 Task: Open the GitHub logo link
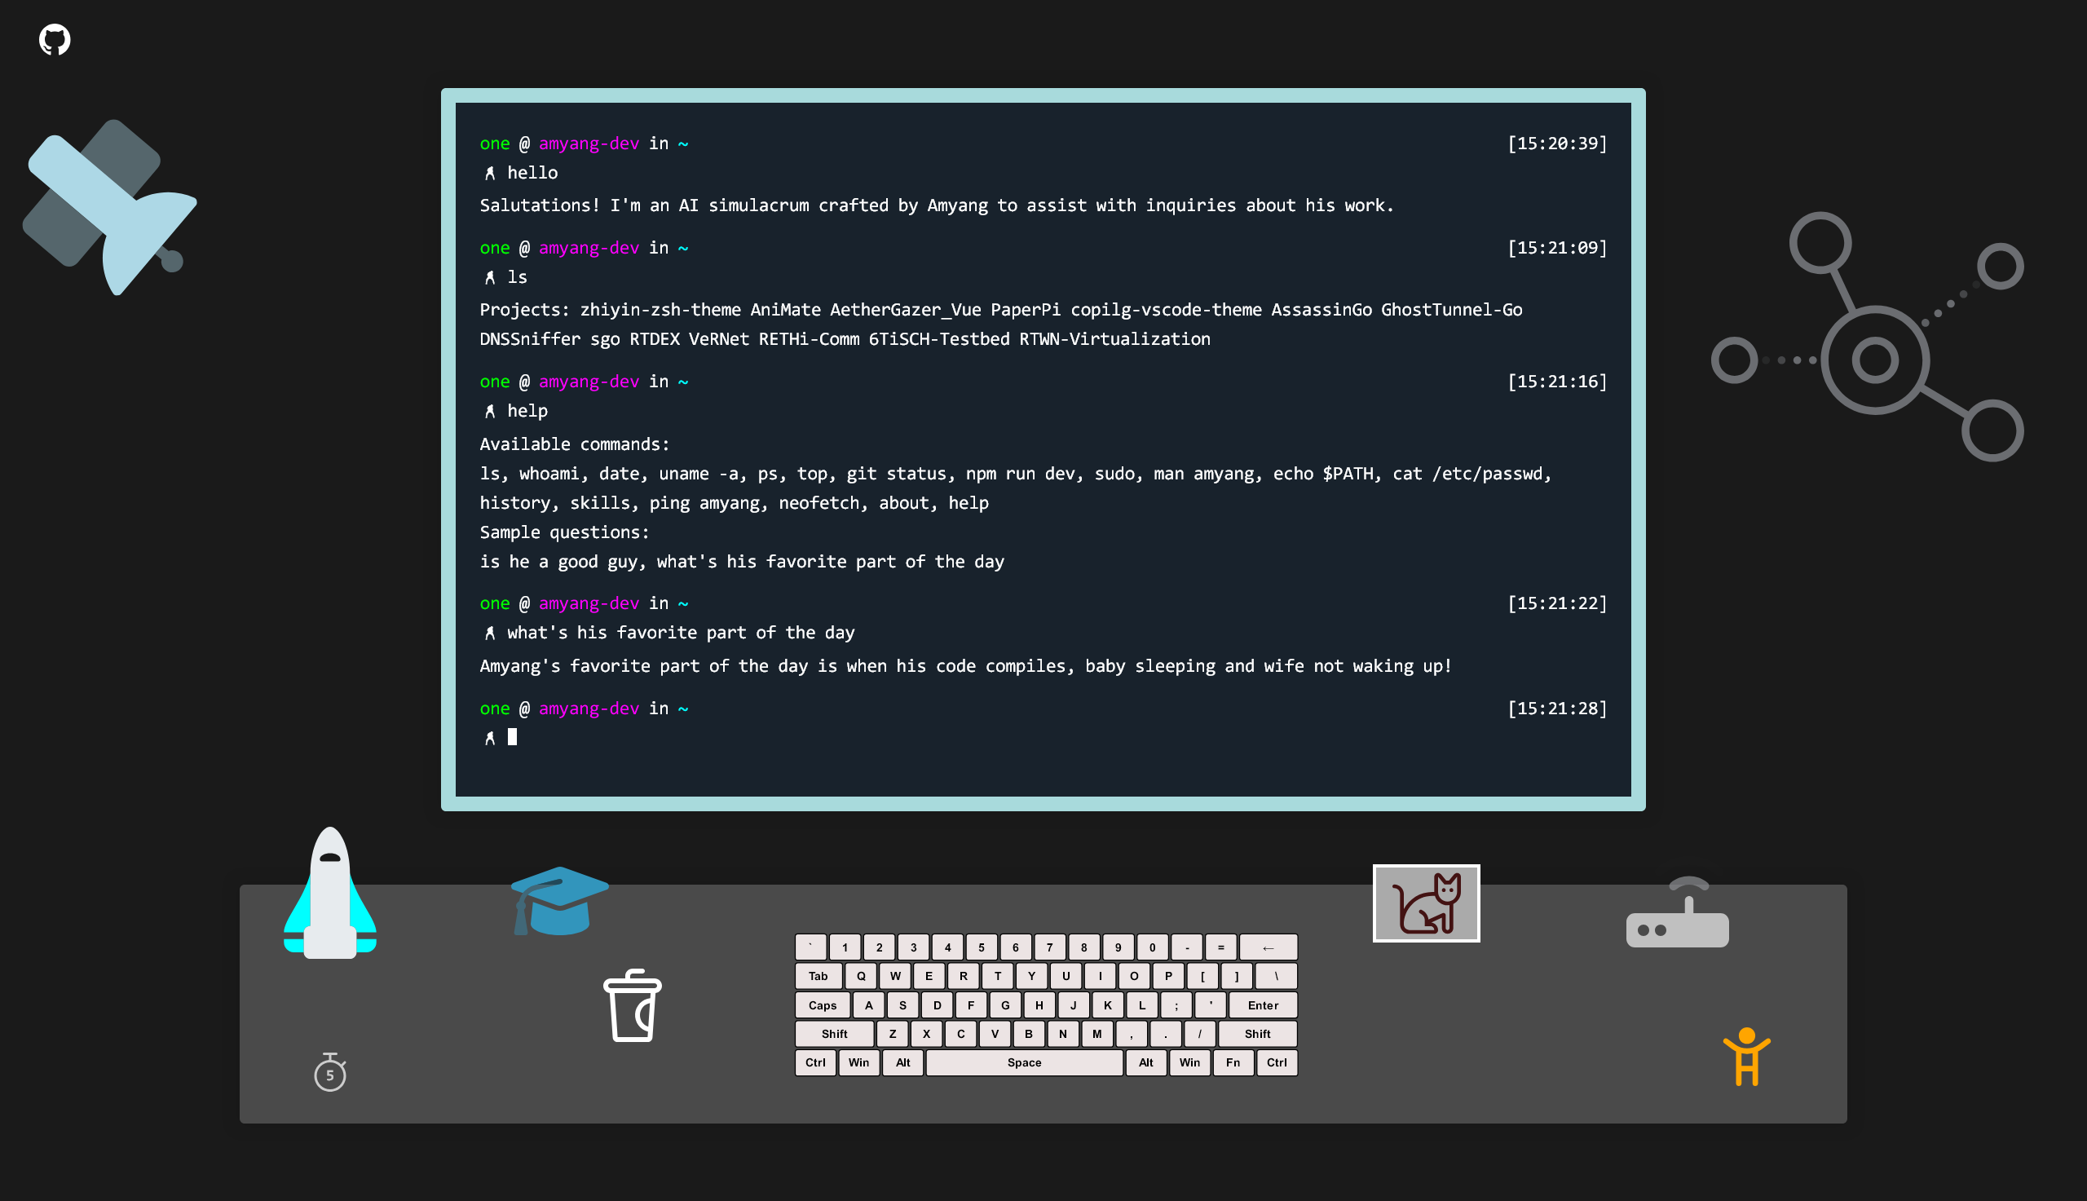pos(55,40)
